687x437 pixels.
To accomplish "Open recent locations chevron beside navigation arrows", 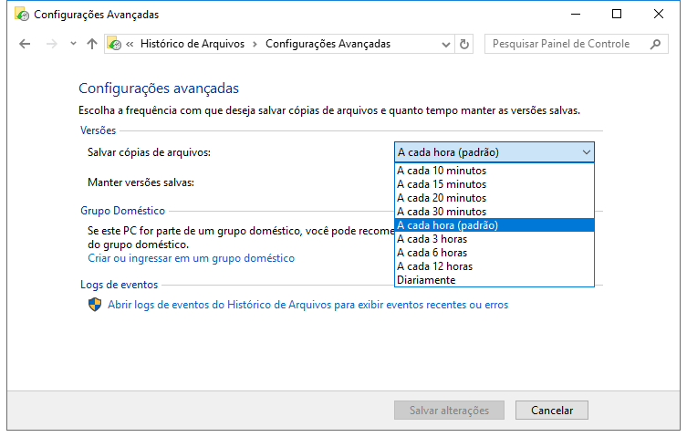I will 73,44.
